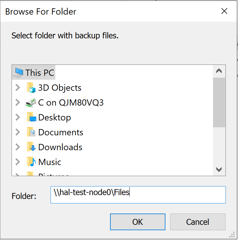Viewport: 238px width, 240px height.
Task: Click the scroll up arrow in folder list
Action: tap(219, 71)
